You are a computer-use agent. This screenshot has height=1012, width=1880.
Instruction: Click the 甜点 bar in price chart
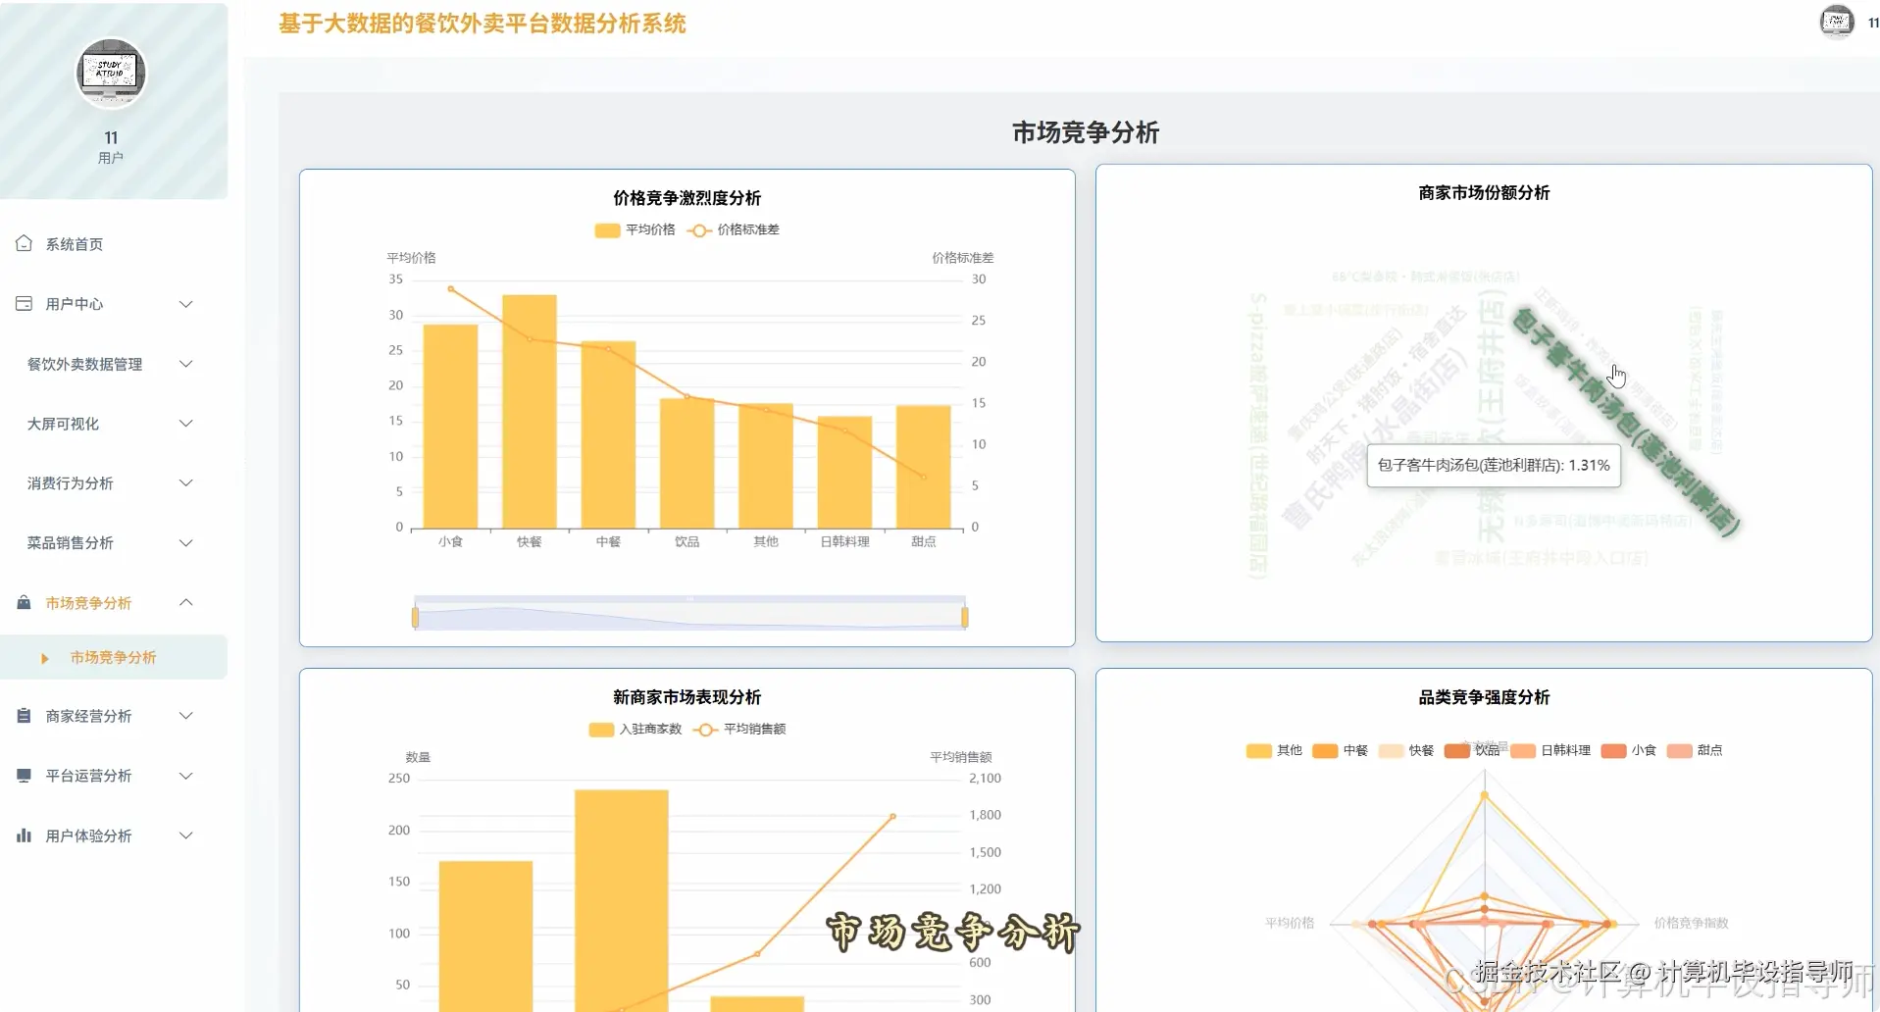(x=924, y=467)
